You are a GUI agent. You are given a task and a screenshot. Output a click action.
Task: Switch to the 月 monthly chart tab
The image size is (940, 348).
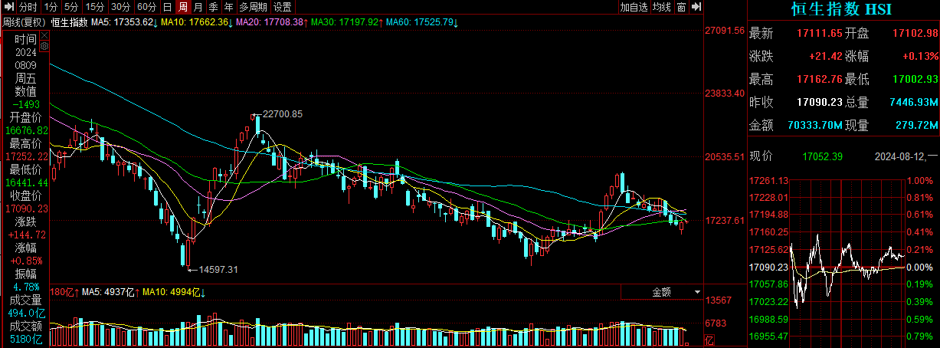[x=198, y=7]
